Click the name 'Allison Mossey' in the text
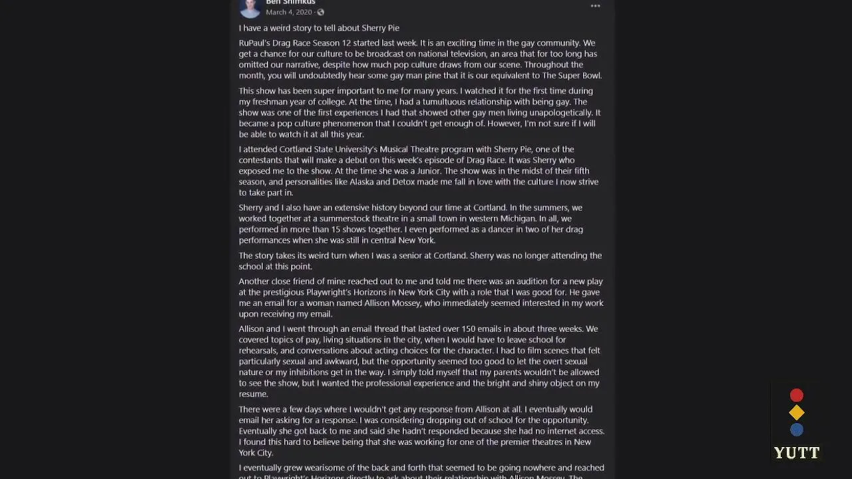 click(392, 303)
